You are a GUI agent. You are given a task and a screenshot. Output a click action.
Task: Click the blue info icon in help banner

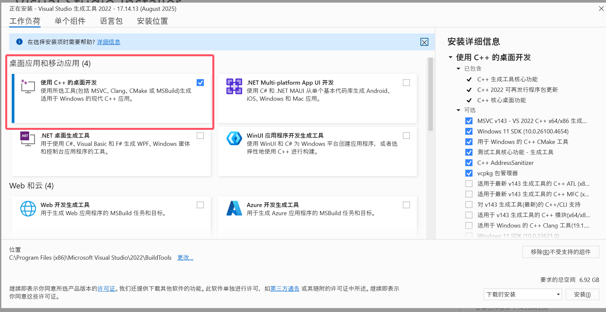[x=19, y=42]
